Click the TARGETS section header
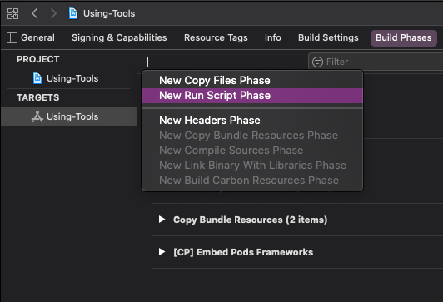This screenshot has width=443, height=302. (37, 97)
